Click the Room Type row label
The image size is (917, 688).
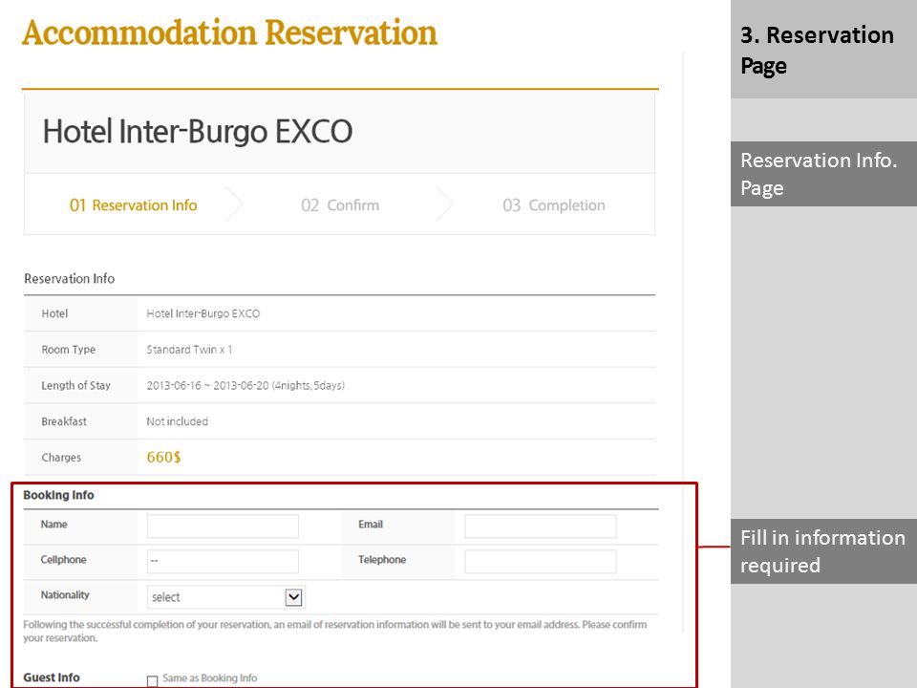click(69, 350)
